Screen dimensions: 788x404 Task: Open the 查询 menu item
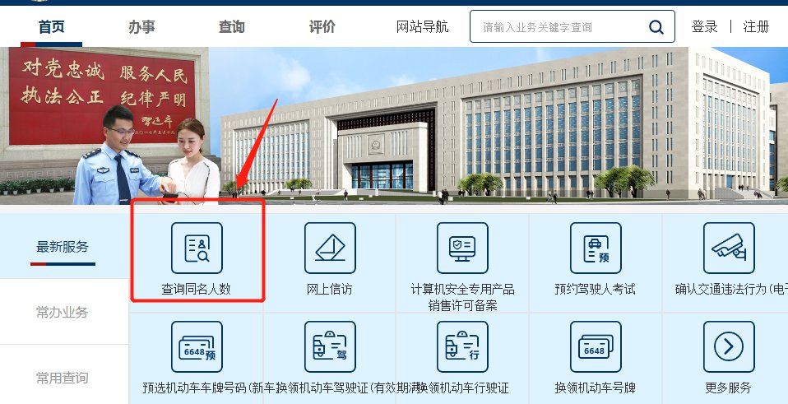click(x=232, y=26)
